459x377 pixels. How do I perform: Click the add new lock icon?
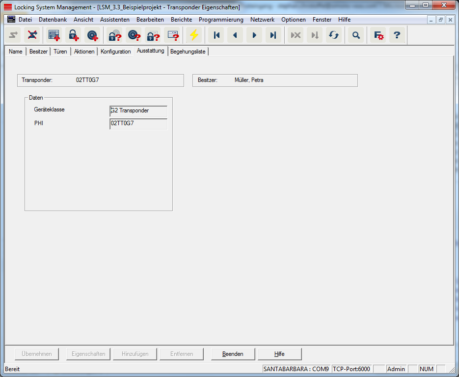click(x=73, y=35)
